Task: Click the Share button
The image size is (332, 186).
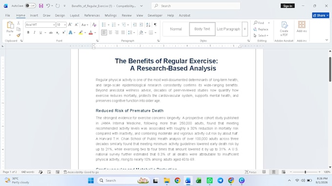Action: (x=320, y=16)
